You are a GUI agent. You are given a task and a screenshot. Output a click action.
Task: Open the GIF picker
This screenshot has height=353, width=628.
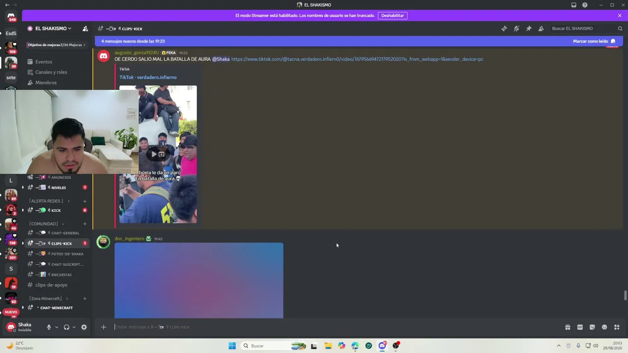click(x=580, y=327)
